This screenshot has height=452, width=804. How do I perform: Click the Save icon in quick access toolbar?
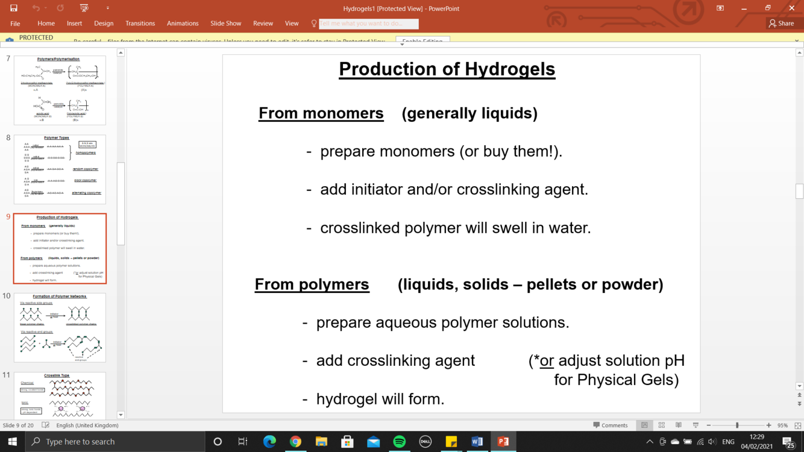point(13,8)
